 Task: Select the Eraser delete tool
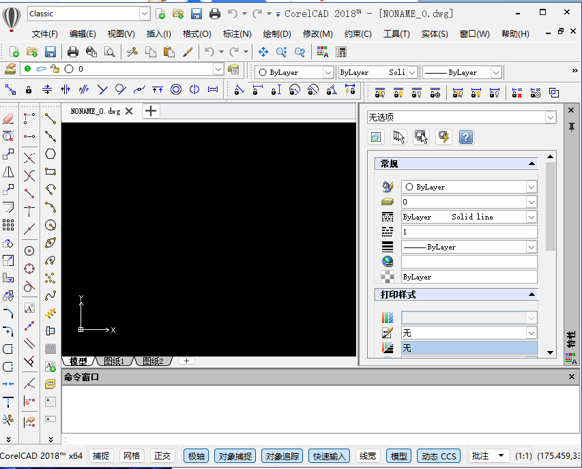tap(8, 119)
